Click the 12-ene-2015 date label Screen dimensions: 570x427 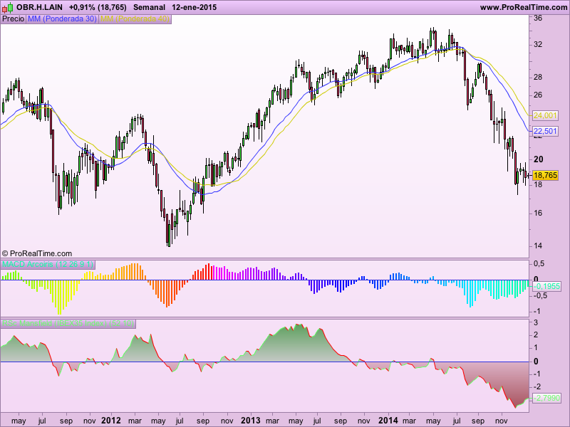point(194,7)
